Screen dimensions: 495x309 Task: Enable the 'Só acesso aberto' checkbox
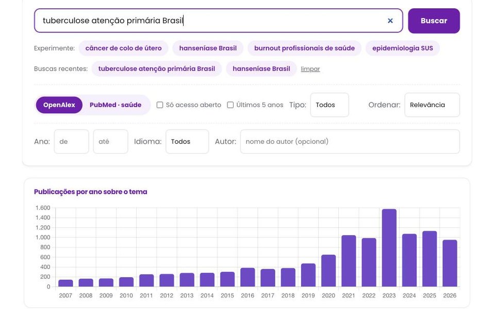tap(160, 105)
